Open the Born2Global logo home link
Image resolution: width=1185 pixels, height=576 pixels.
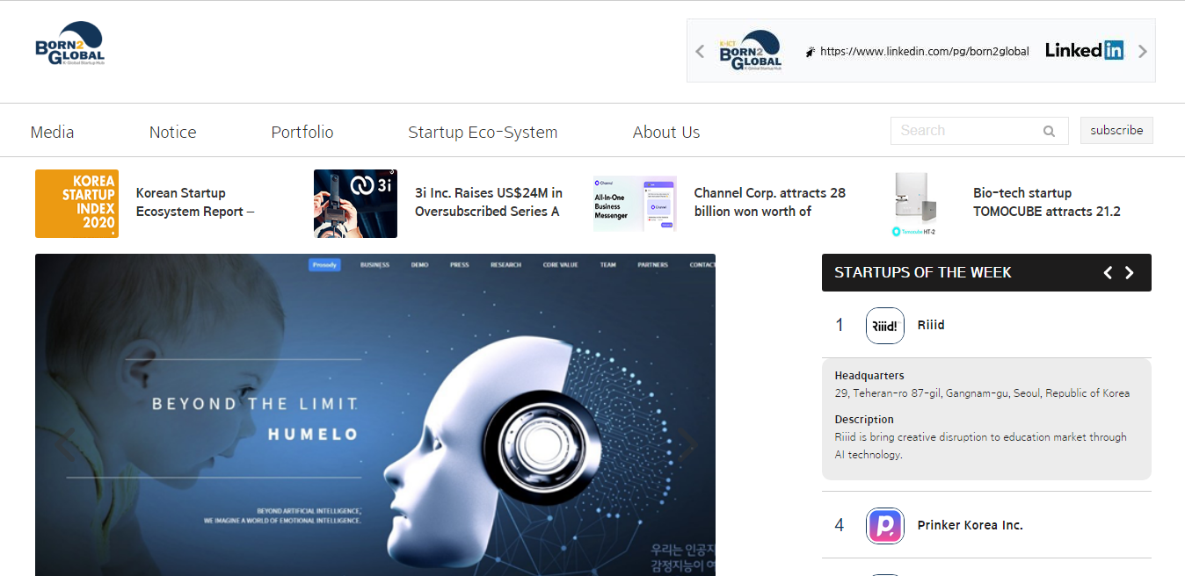[x=70, y=44]
